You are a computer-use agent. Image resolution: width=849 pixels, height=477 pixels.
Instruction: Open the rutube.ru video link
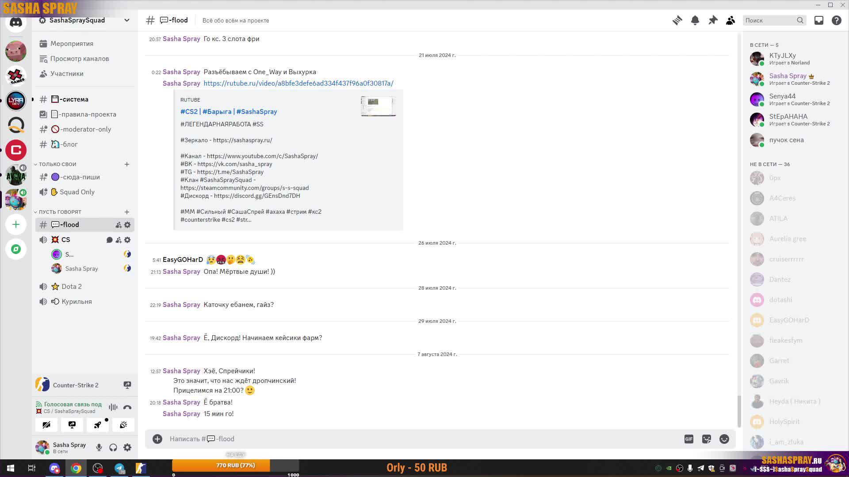298,83
